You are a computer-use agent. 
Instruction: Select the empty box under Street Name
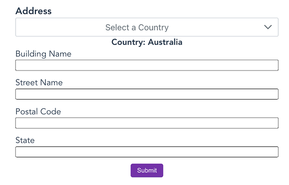(x=147, y=94)
